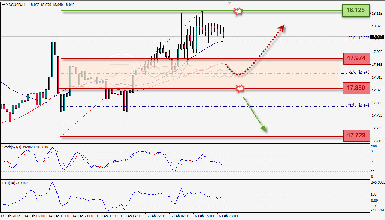Click the 16 Feb 23:00 time label
This screenshot has width=385, height=220.
(x=227, y=216)
